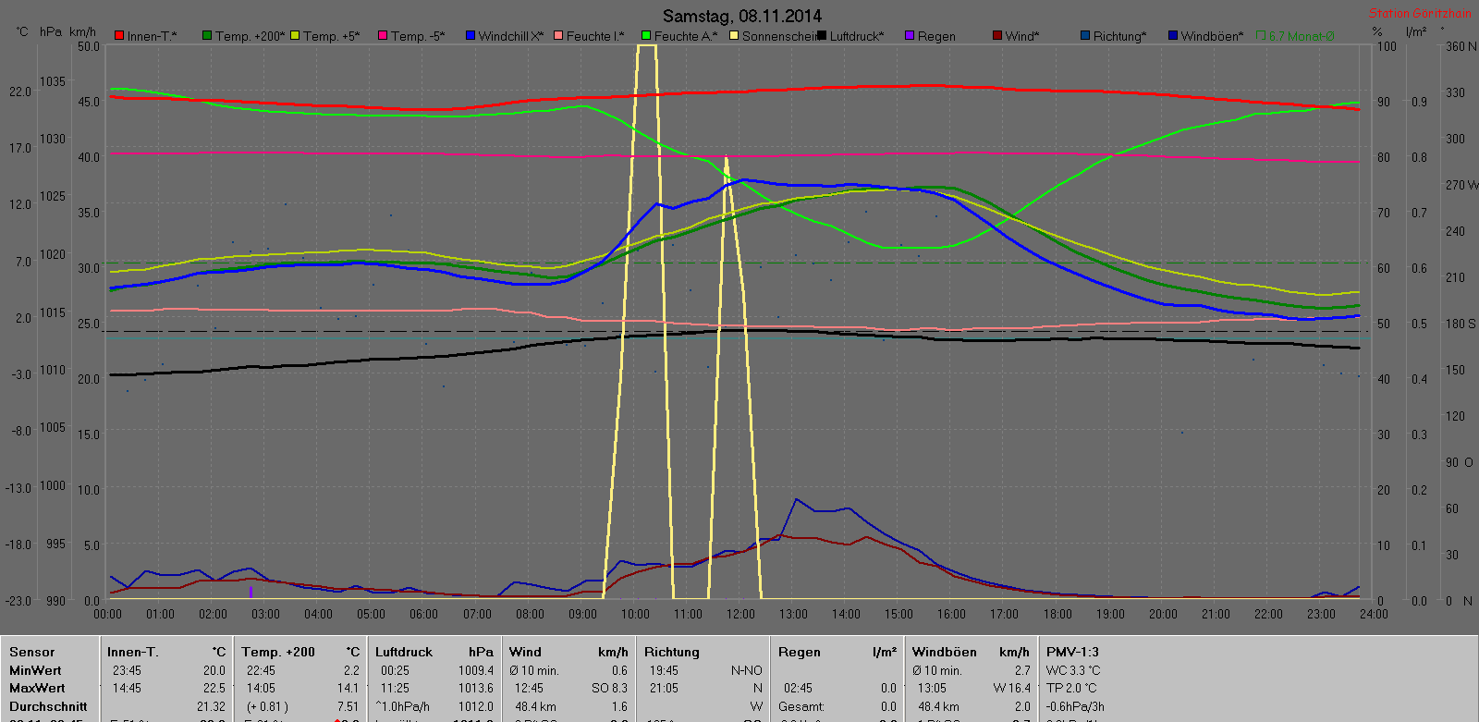Click the purple Regen legend swatch
Viewport: 1479px width, 722px height.
910,36
